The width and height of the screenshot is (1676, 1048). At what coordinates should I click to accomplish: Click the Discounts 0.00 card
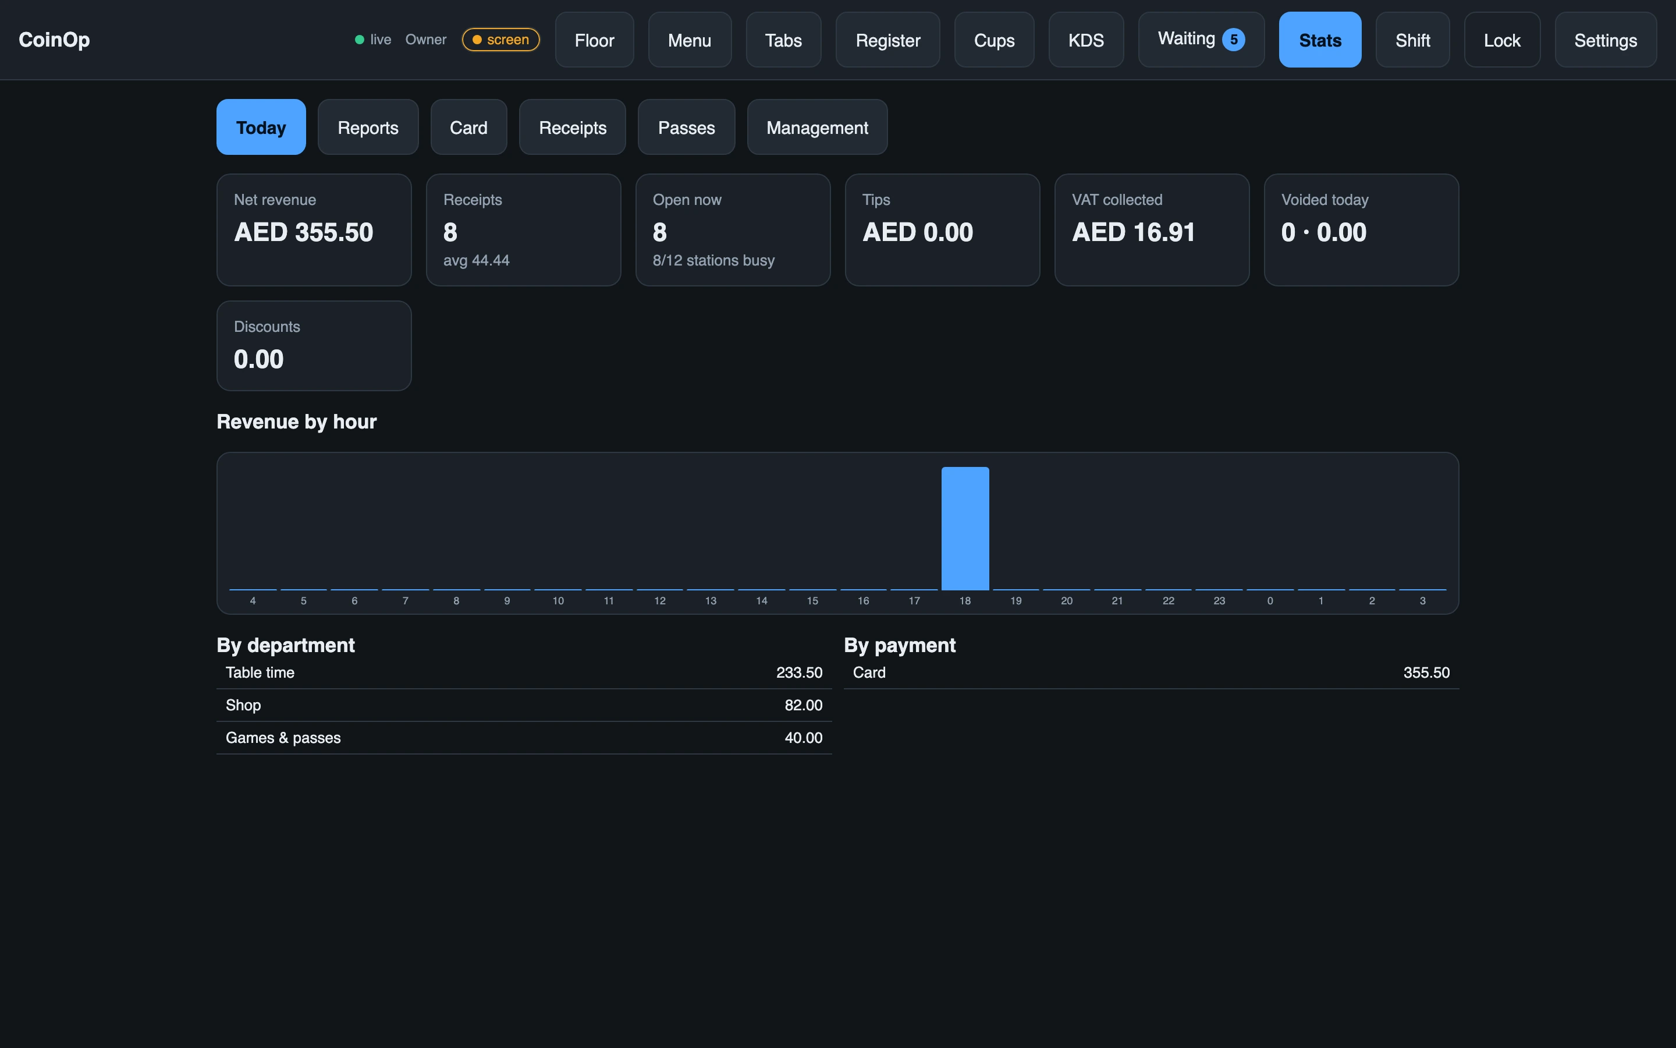coord(314,346)
